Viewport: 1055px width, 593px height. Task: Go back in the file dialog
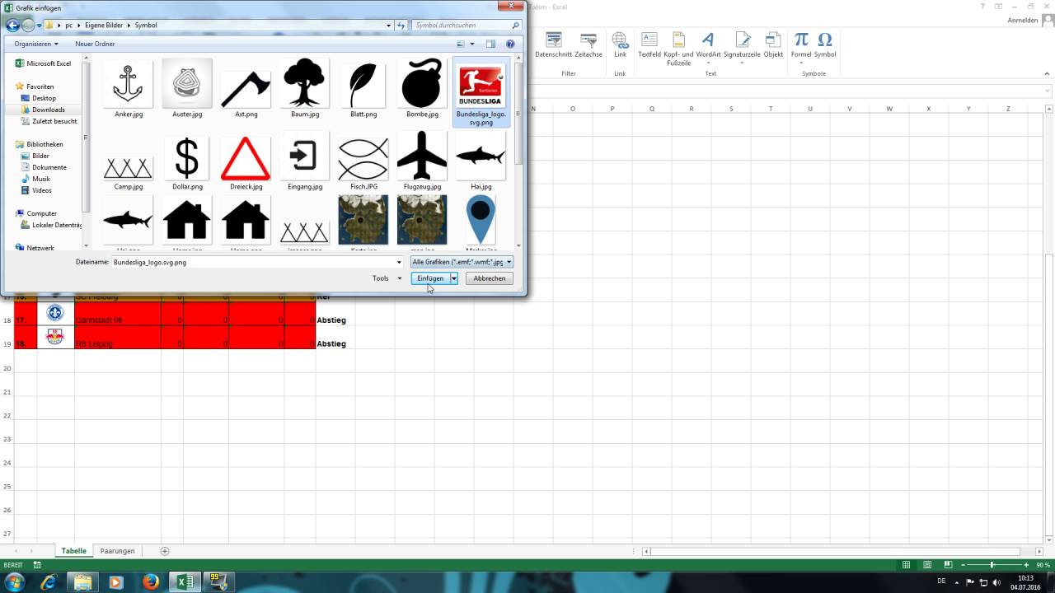12,26
